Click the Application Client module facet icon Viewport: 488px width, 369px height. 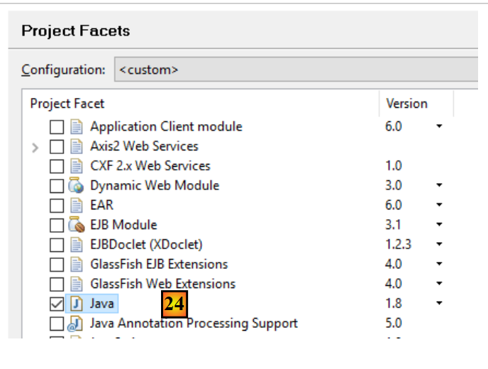pyautogui.click(x=77, y=127)
